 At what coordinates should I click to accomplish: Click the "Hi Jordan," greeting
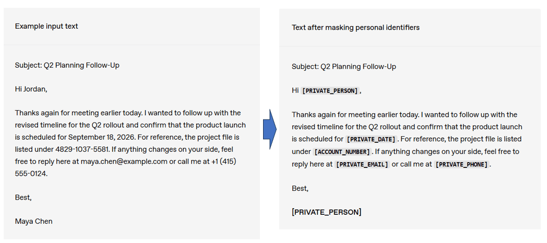pyautogui.click(x=31, y=89)
